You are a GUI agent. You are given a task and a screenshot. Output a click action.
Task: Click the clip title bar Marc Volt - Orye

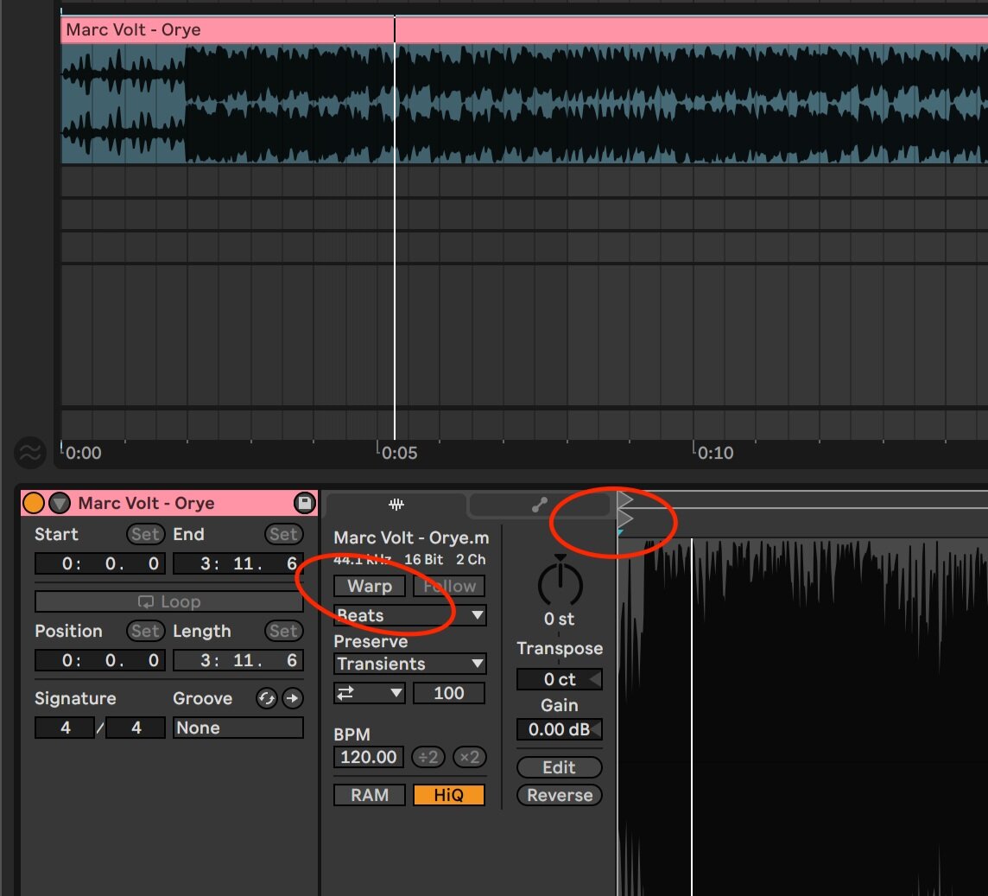(x=169, y=503)
